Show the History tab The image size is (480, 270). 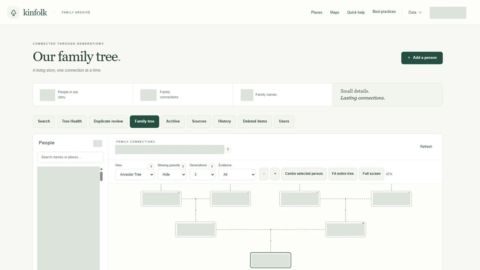pyautogui.click(x=225, y=121)
